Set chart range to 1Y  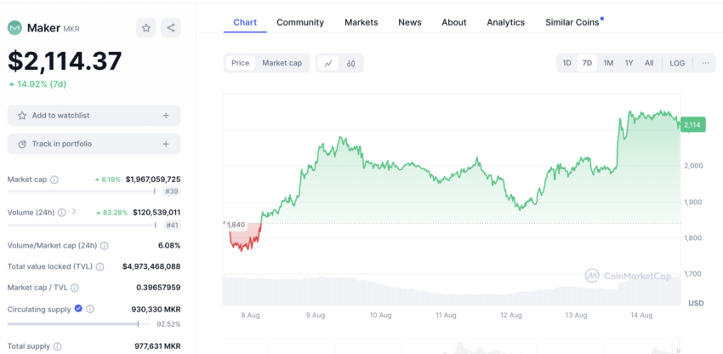tap(629, 63)
